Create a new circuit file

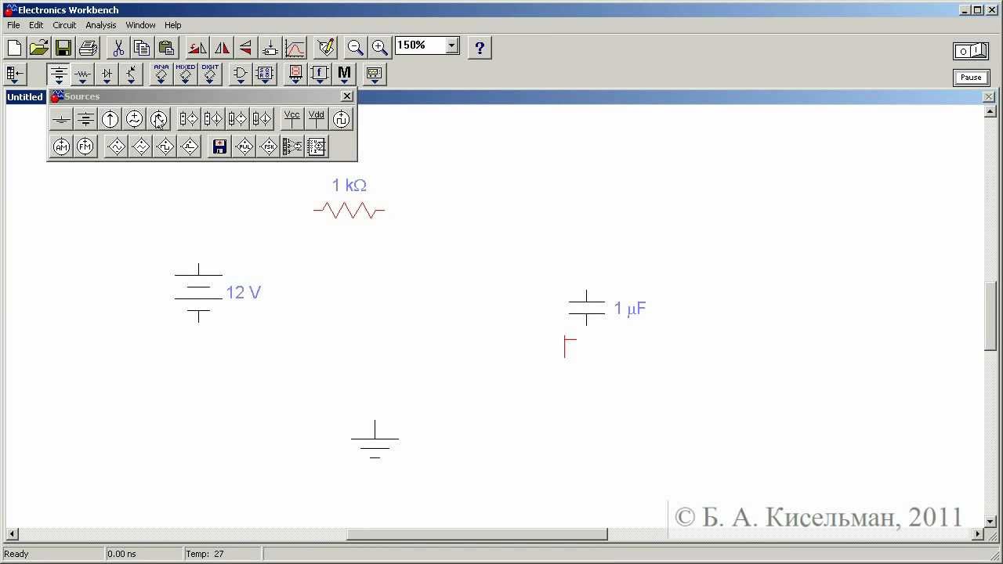pos(14,48)
